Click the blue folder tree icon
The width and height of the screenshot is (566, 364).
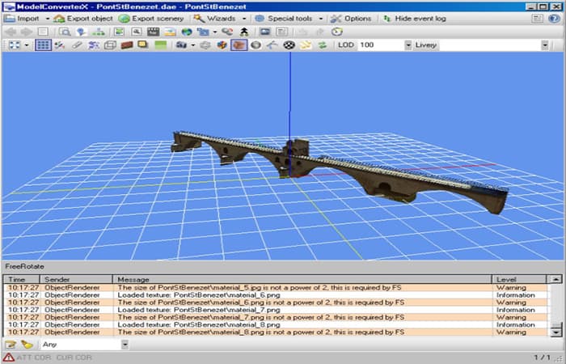click(203, 32)
